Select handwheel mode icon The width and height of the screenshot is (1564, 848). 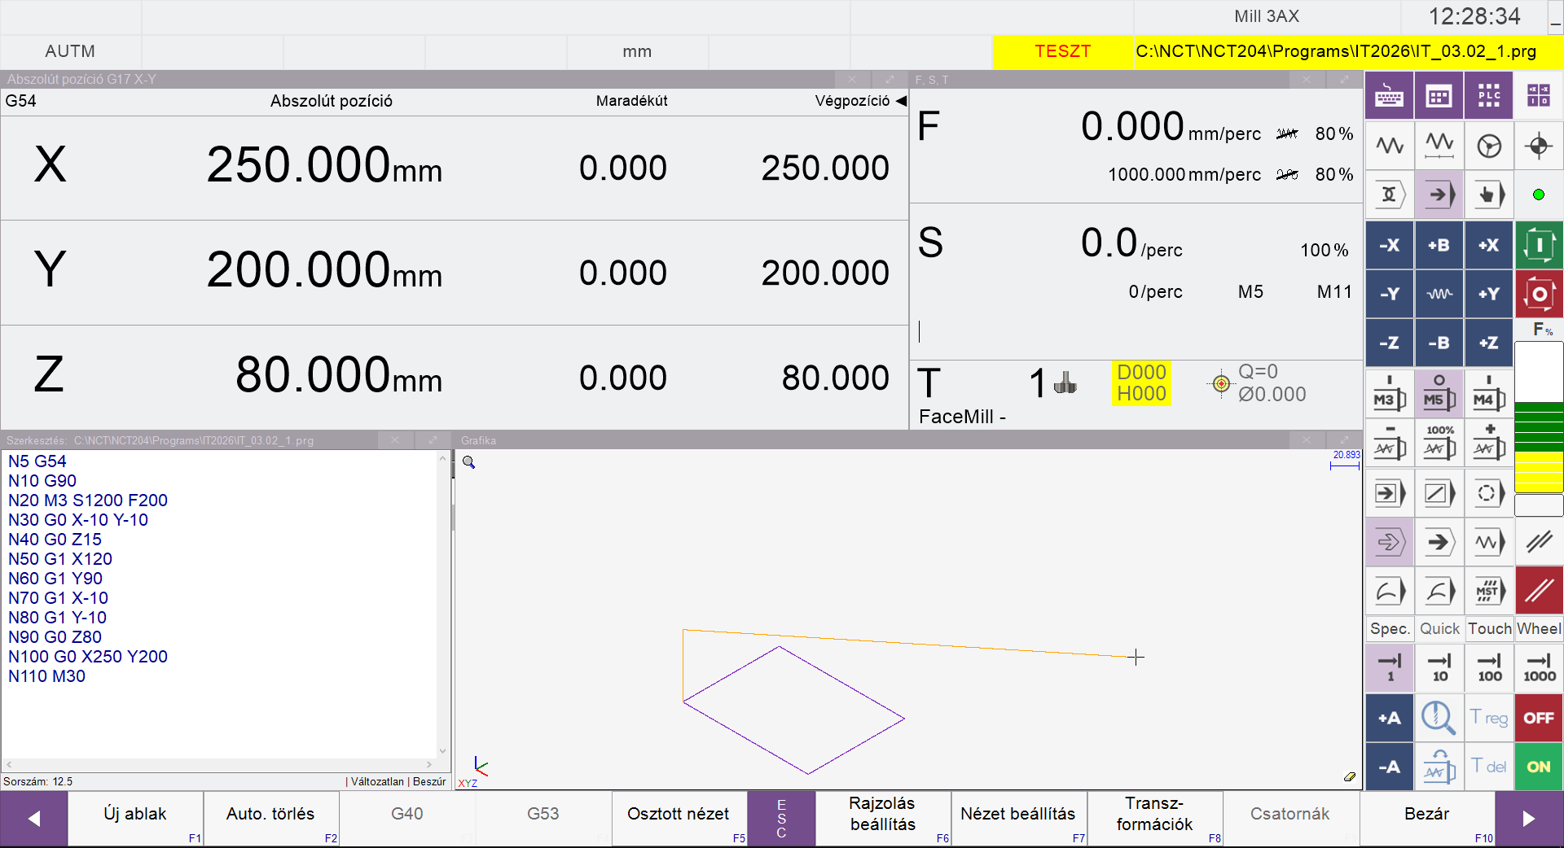click(x=1489, y=146)
